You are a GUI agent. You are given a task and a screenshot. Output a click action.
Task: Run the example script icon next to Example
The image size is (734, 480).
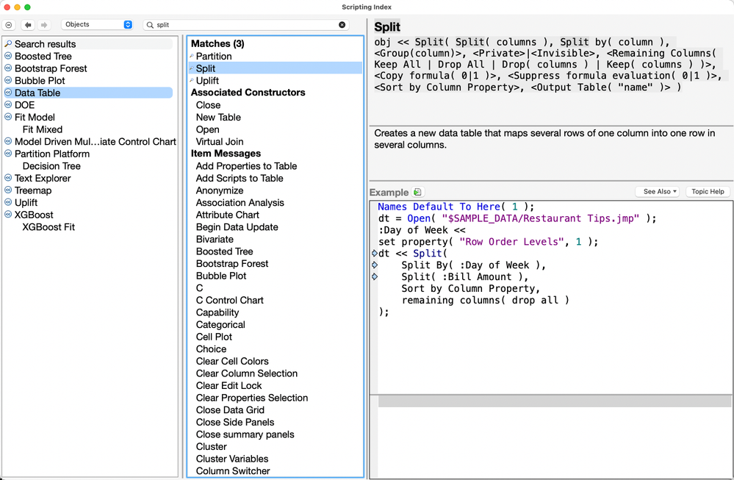click(417, 192)
